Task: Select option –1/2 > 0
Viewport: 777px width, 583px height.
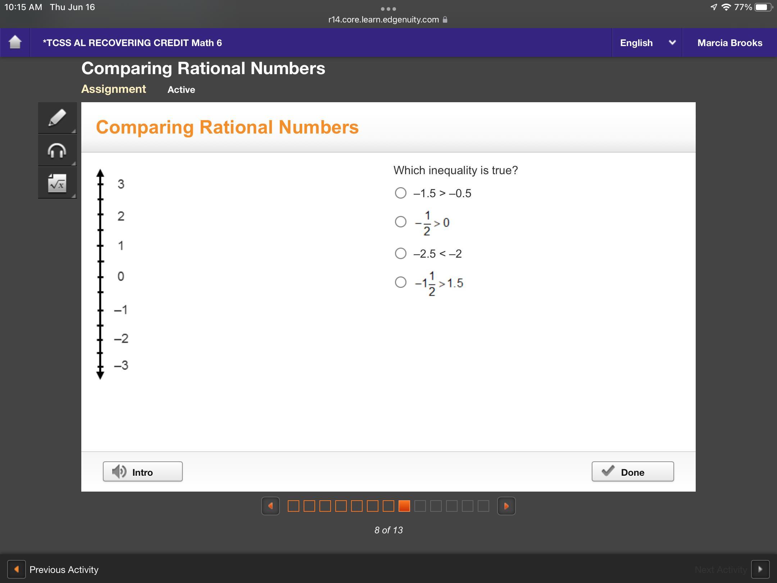Action: [x=400, y=222]
